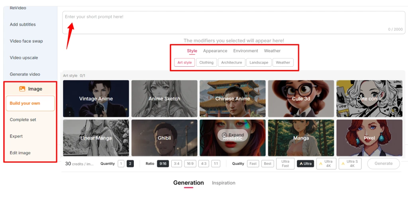Open ReVideo in the sidebar
Viewport: 408px width, 201px height.
[x=18, y=8]
